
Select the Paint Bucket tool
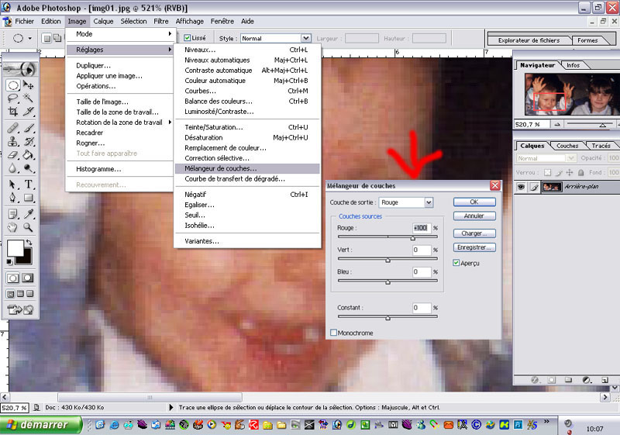pyautogui.click(x=28, y=154)
